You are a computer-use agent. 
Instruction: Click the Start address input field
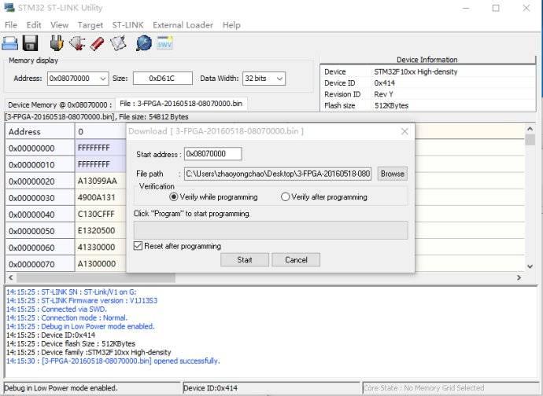pyautogui.click(x=212, y=154)
